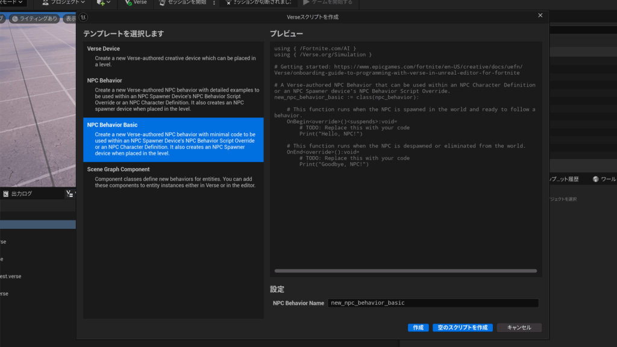The image size is (617, 347).
Task: Click the プレビュー heading
Action: pos(286,34)
